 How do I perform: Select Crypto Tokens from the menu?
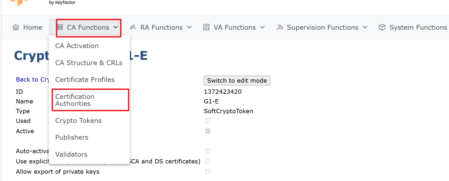click(x=78, y=121)
